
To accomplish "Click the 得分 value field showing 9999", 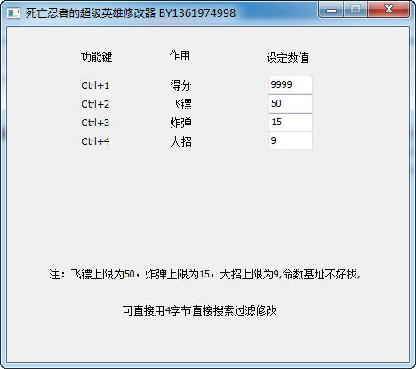I will click(x=291, y=85).
